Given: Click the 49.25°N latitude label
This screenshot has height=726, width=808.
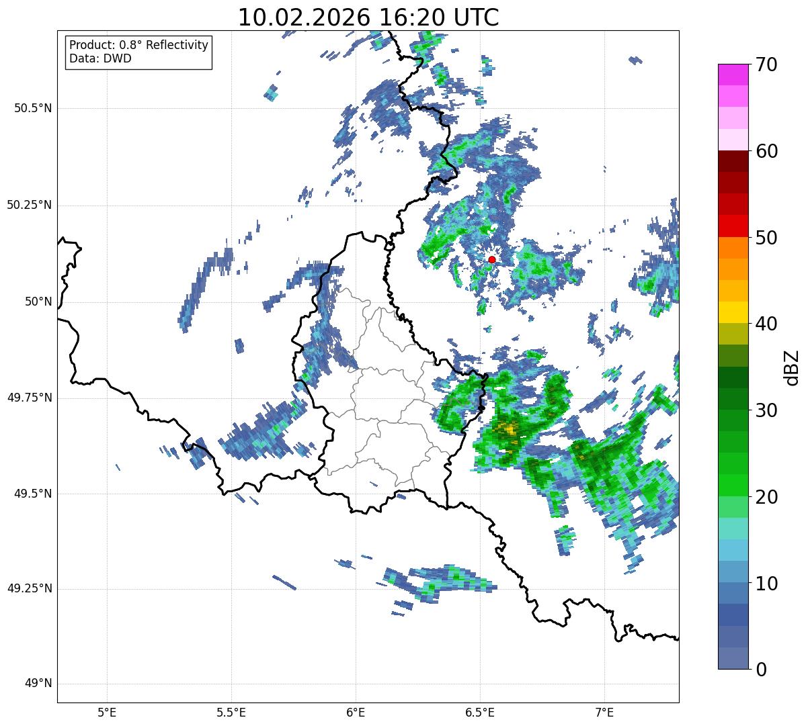Looking at the screenshot, I should [30, 588].
